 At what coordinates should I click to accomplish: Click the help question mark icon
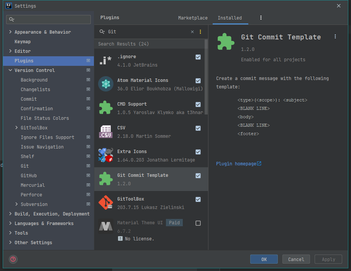coord(13,259)
